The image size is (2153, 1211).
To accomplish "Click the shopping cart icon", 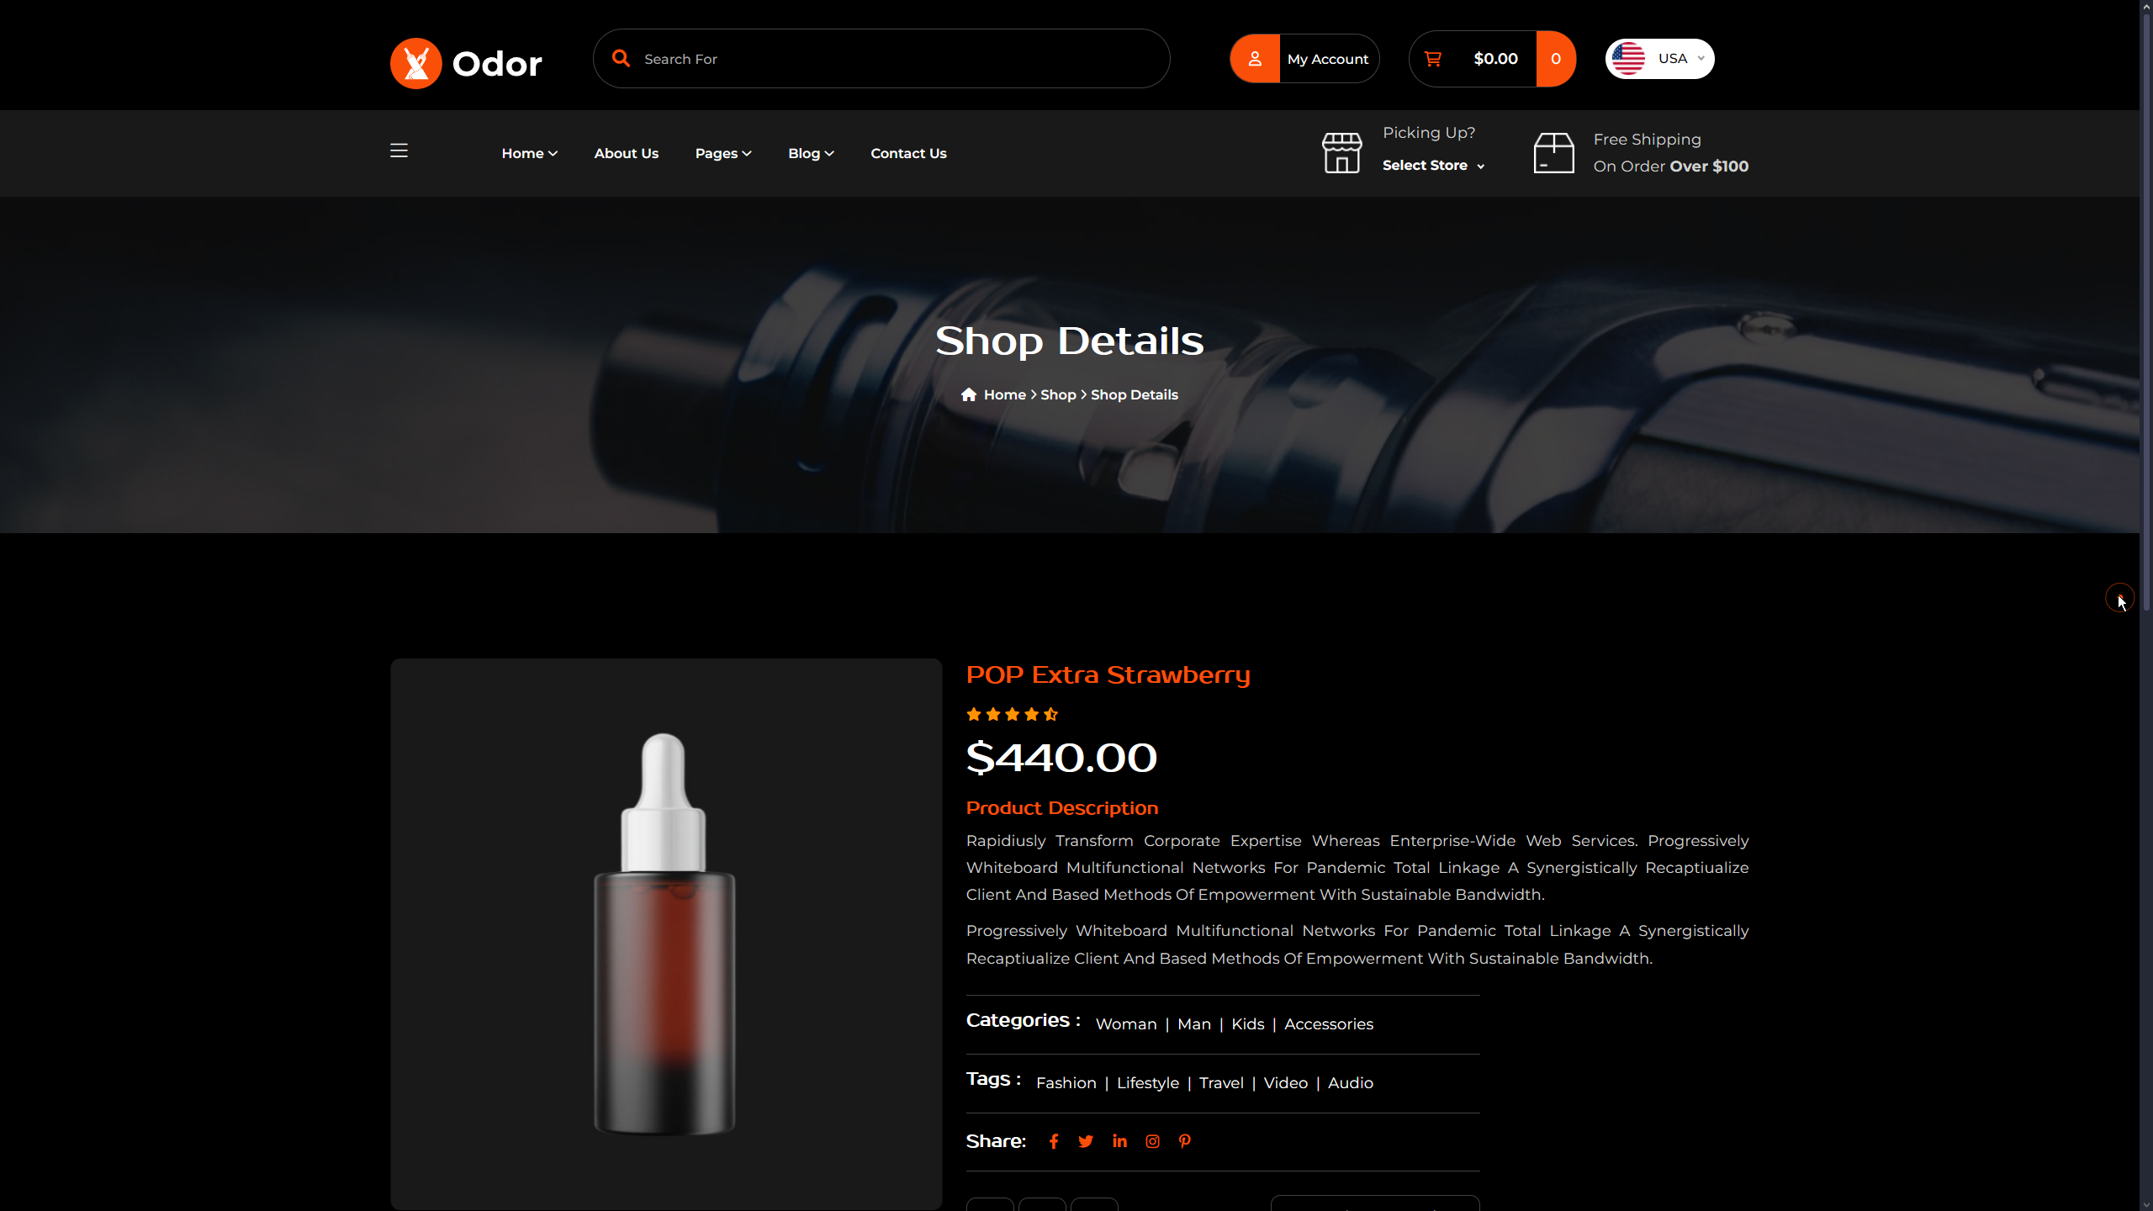I will [x=1432, y=59].
